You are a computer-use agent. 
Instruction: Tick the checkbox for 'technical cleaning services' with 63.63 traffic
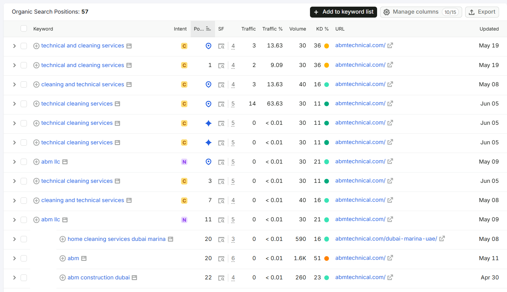(x=24, y=104)
